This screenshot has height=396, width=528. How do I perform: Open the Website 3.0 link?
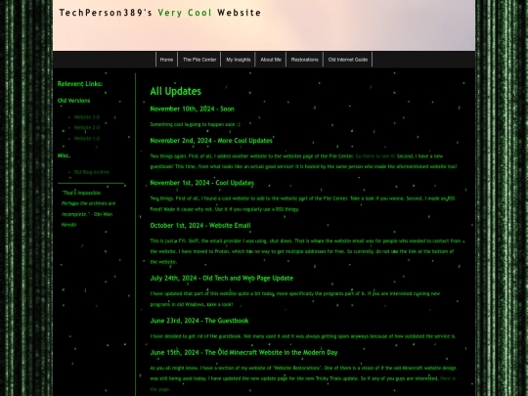click(87, 117)
